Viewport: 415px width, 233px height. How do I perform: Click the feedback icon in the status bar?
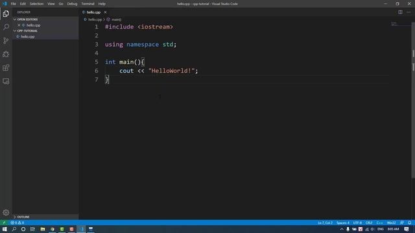(x=402, y=223)
